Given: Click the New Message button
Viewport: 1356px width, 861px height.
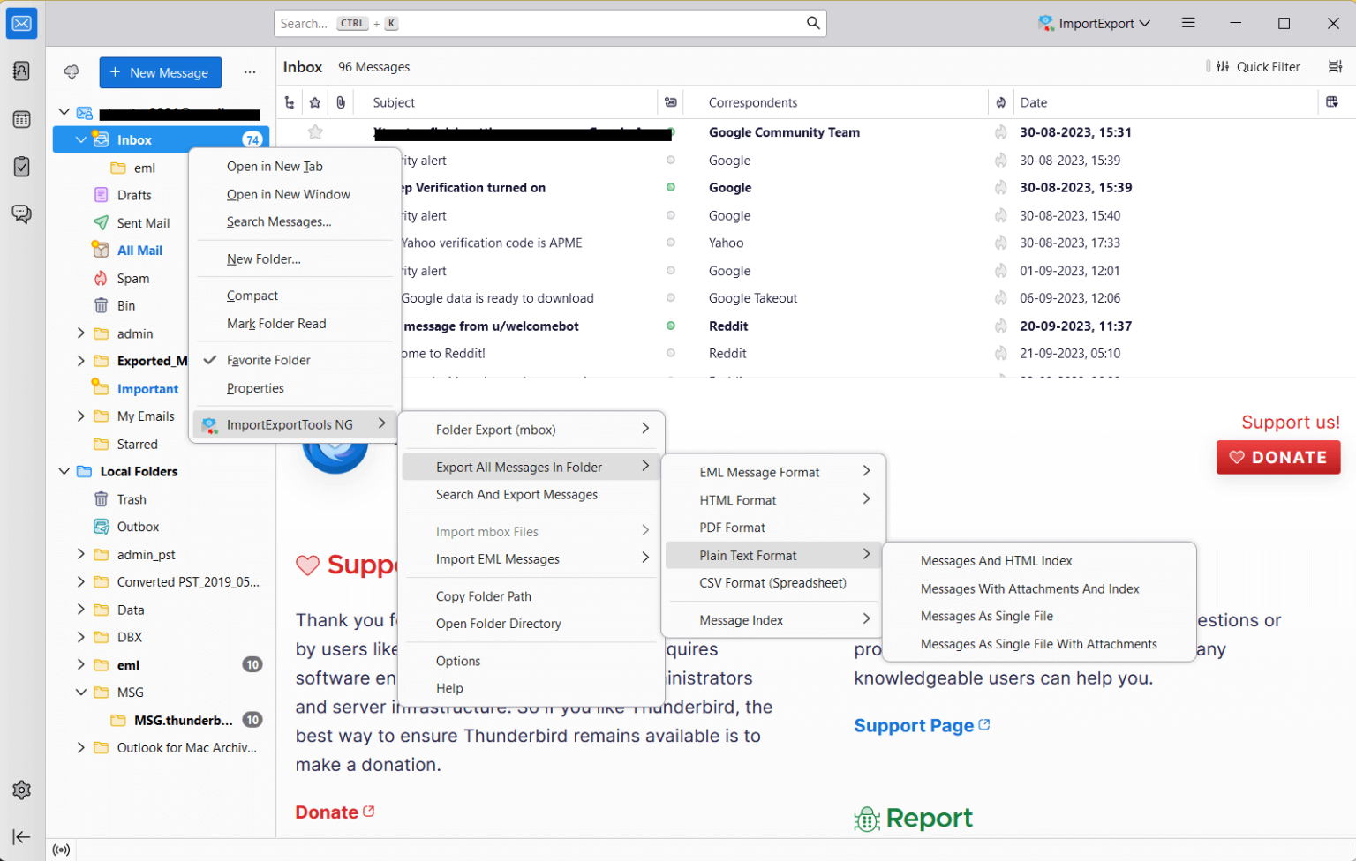Looking at the screenshot, I should 160,72.
